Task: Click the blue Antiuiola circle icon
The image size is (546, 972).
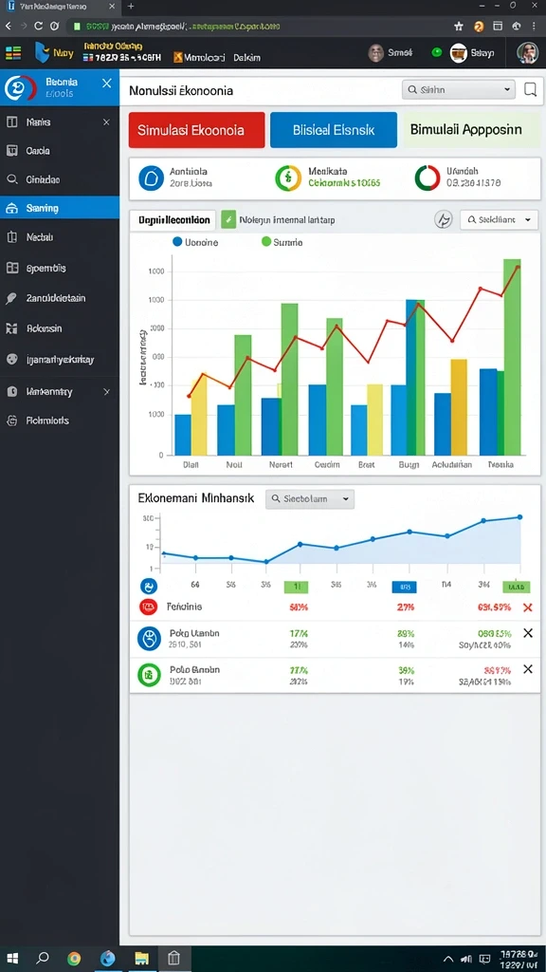Action: [x=151, y=178]
